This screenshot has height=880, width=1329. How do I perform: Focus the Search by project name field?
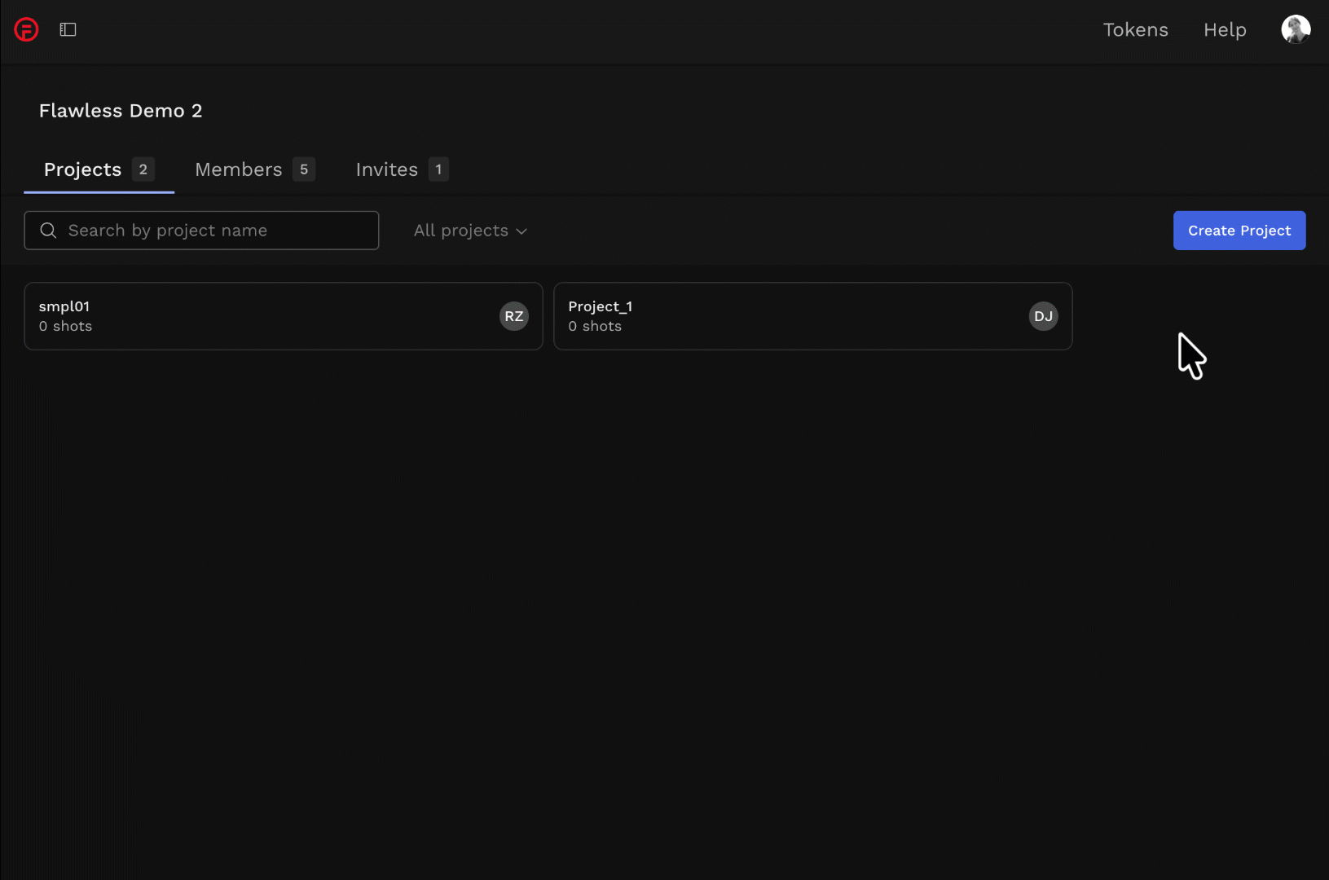201,231
